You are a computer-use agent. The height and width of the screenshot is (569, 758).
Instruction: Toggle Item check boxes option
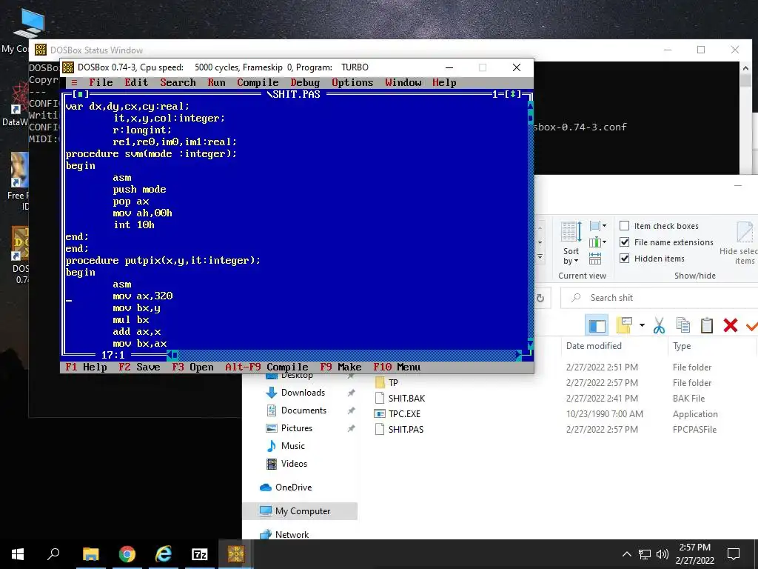coord(659,226)
